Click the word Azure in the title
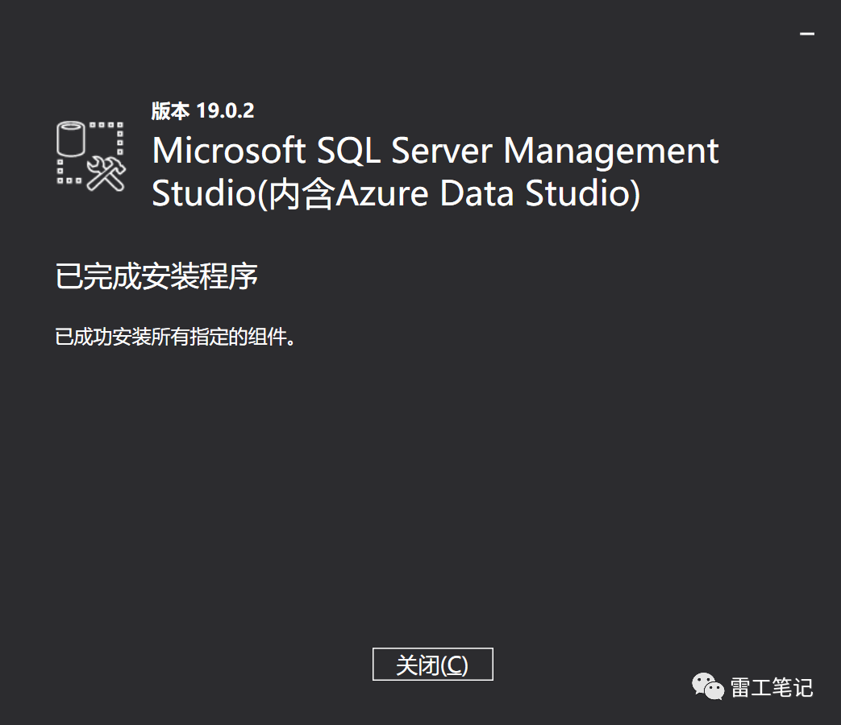Image resolution: width=841 pixels, height=725 pixels. (x=381, y=196)
